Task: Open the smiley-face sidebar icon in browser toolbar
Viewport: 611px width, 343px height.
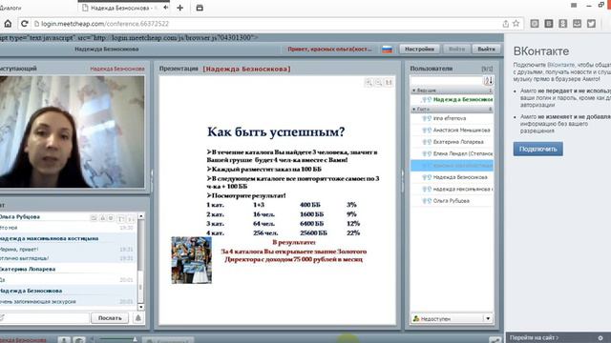Action: (577, 23)
